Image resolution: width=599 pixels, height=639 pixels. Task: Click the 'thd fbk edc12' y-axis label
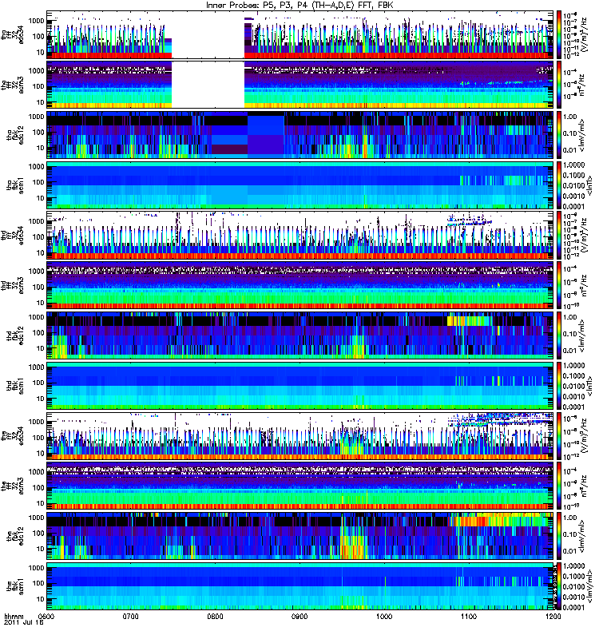[15, 335]
